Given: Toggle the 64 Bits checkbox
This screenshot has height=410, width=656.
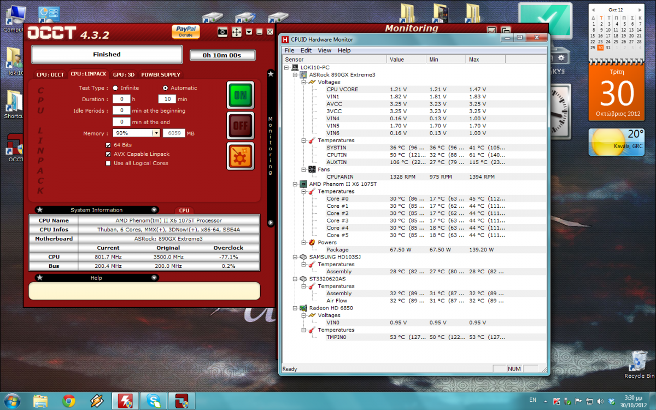Looking at the screenshot, I should 109,145.
